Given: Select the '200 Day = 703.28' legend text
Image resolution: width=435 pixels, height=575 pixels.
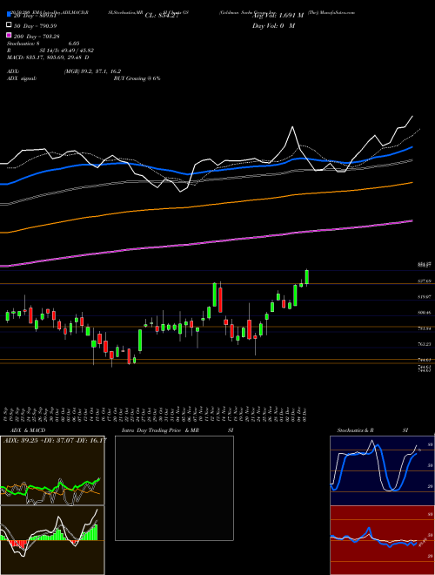Looking at the screenshot, I should pyautogui.click(x=37, y=36).
